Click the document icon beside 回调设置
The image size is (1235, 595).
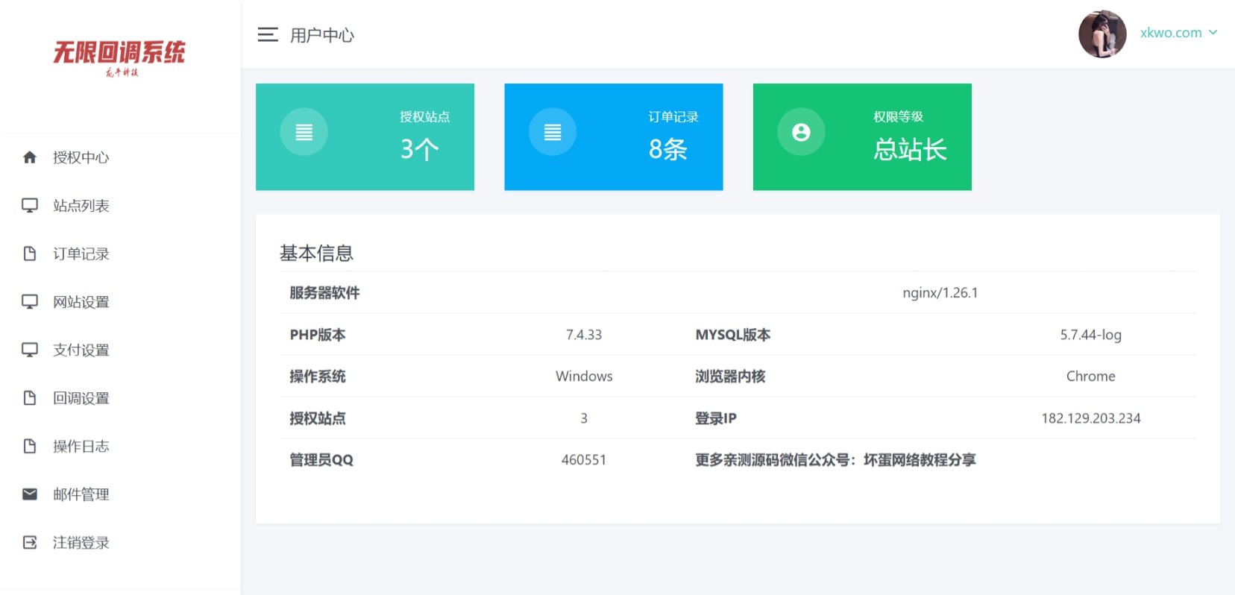30,398
